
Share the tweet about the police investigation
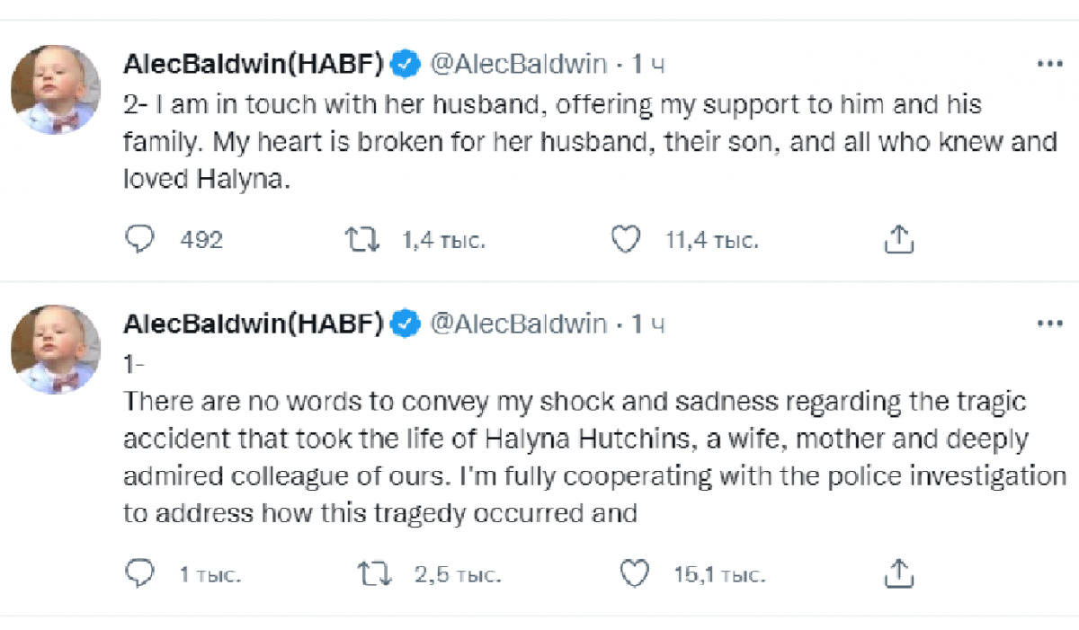tap(899, 573)
